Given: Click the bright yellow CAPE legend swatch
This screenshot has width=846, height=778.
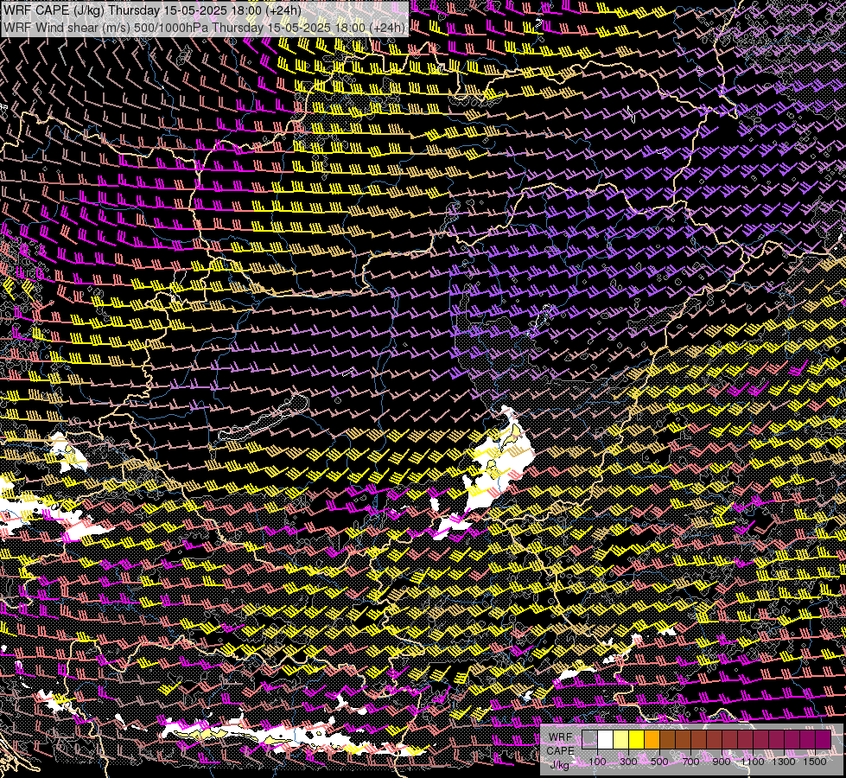Looking at the screenshot, I should coord(637,740).
